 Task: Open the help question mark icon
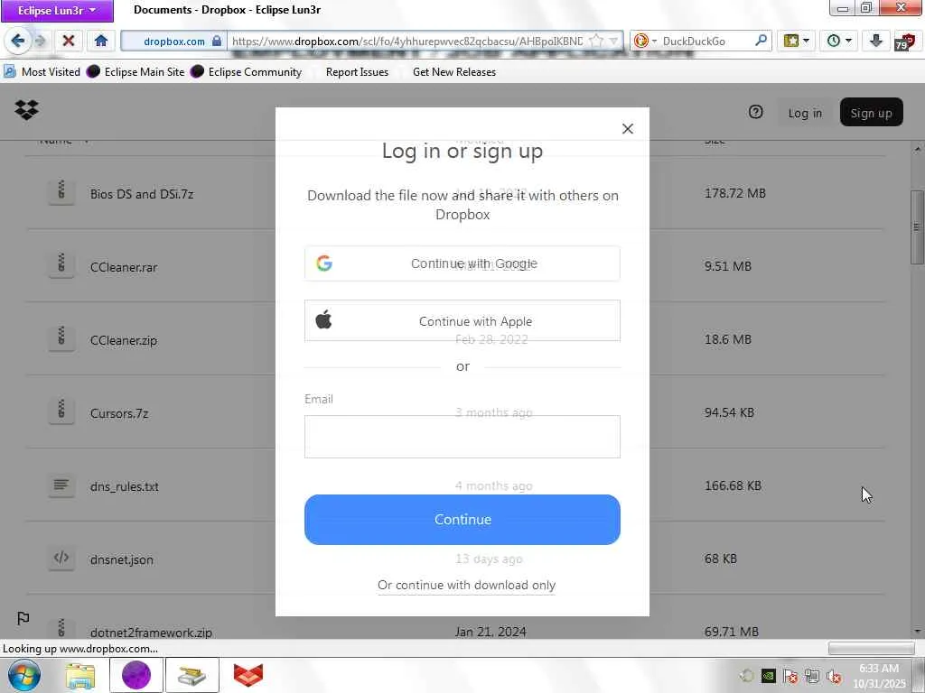(756, 112)
